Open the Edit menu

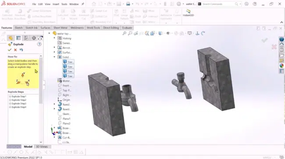click(x=40, y=4)
